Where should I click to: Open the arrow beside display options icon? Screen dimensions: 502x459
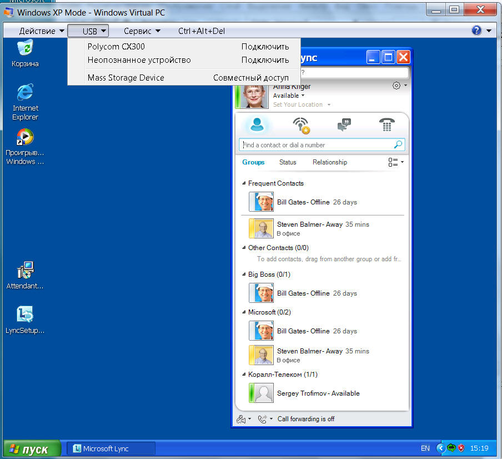pyautogui.click(x=402, y=162)
